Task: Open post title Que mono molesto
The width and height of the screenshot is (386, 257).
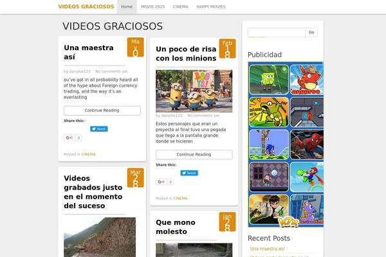Action: [176, 227]
